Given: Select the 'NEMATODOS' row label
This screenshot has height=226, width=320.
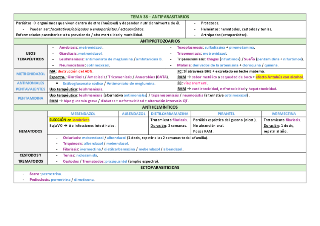Looking at the screenshot, I should pyautogui.click(x=31, y=131).
